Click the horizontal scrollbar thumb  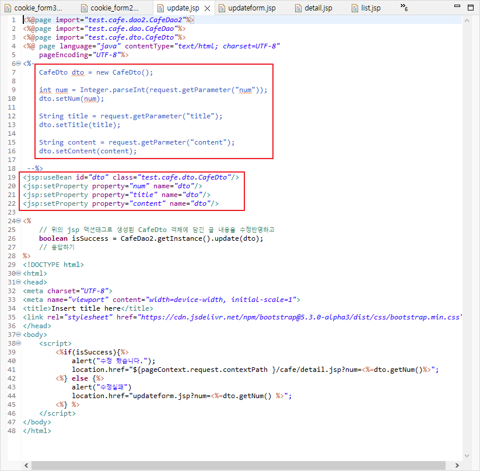[x=239, y=466]
